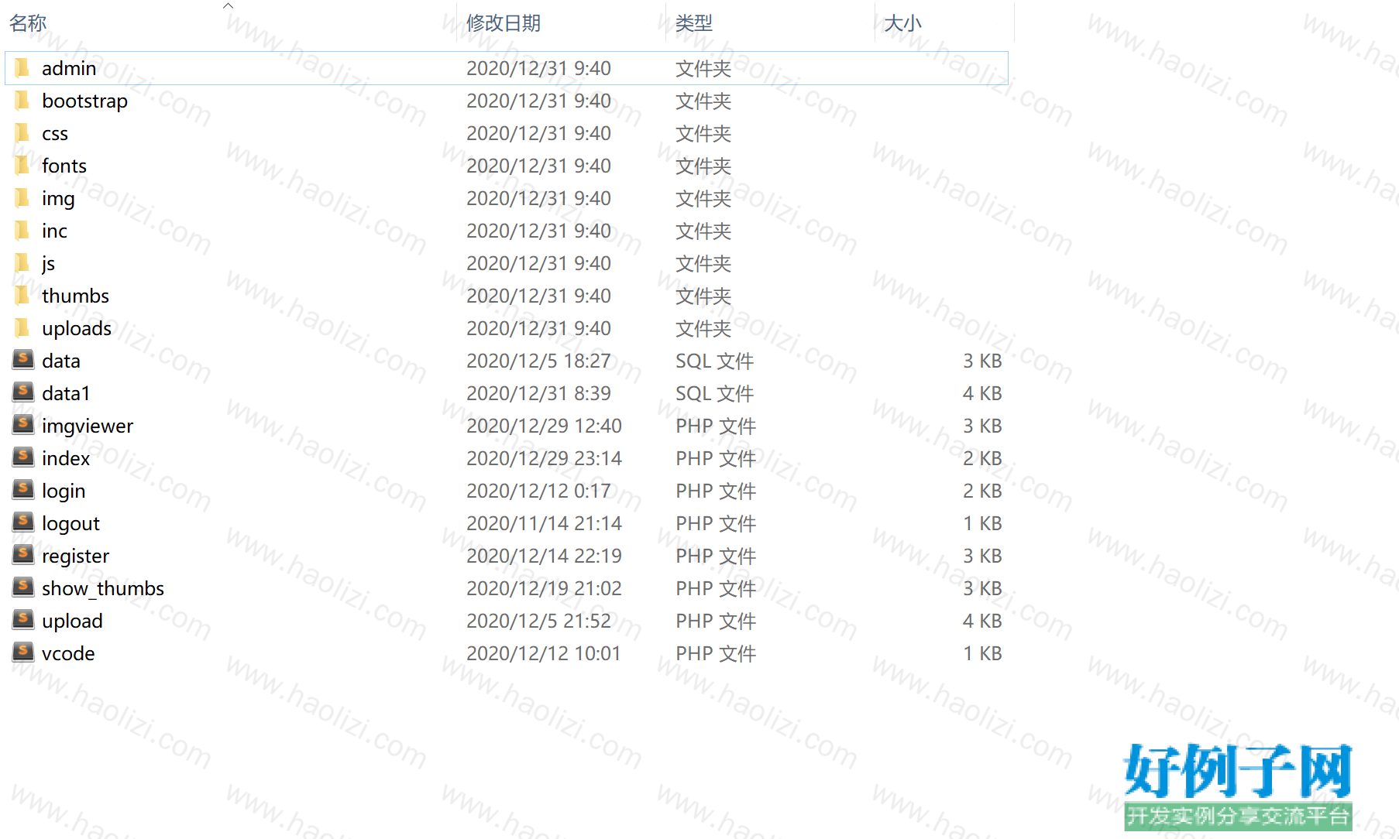Click the date 2020/12/19 21:02
The height and width of the screenshot is (839, 1399).
[x=544, y=588]
